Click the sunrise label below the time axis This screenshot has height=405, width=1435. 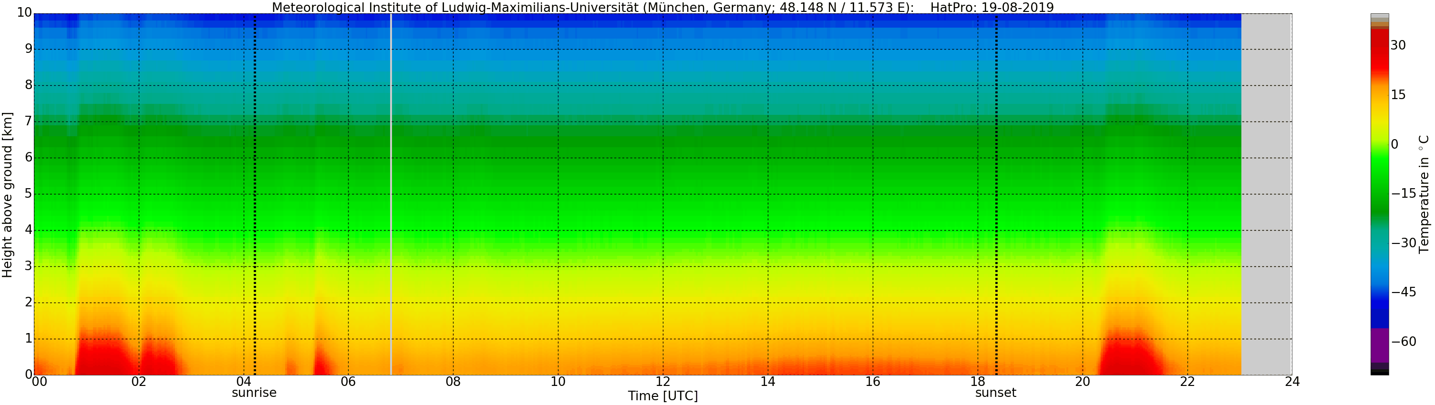254,393
